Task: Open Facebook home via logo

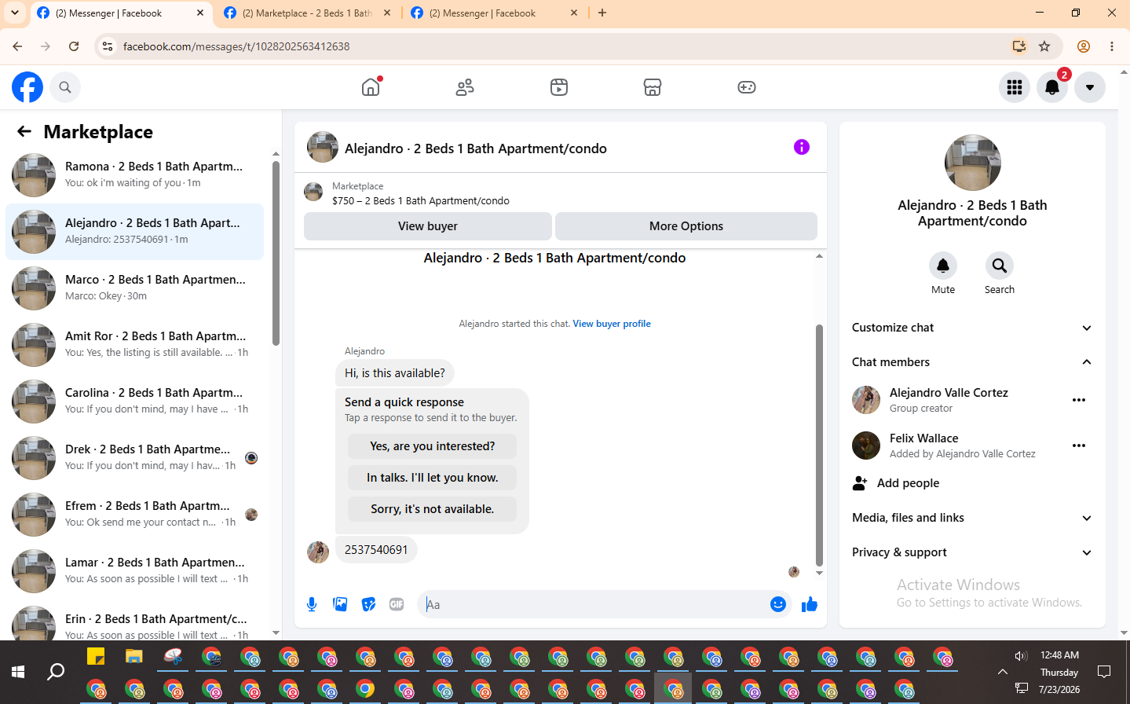Action: [x=27, y=87]
